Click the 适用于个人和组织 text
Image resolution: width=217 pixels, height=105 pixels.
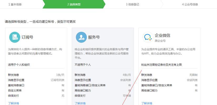(19, 65)
